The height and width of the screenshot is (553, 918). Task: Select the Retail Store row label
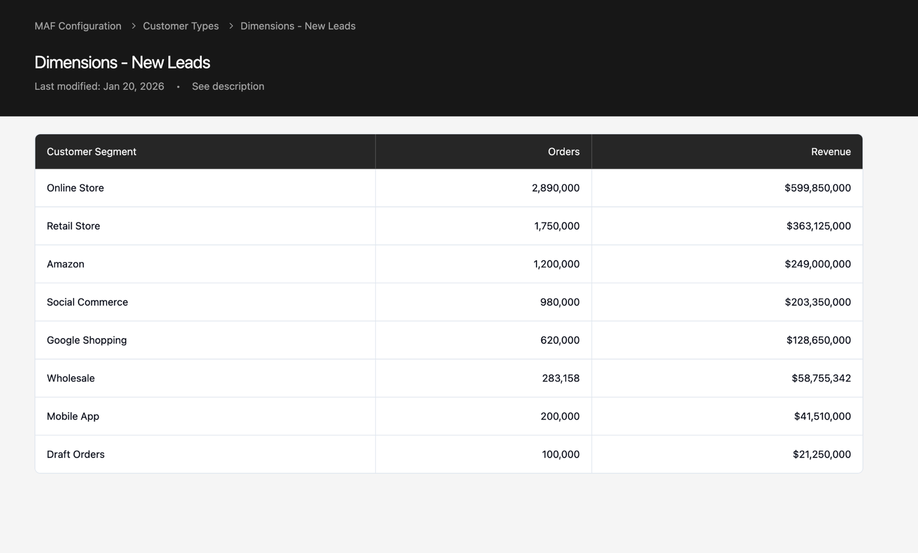[x=73, y=226]
